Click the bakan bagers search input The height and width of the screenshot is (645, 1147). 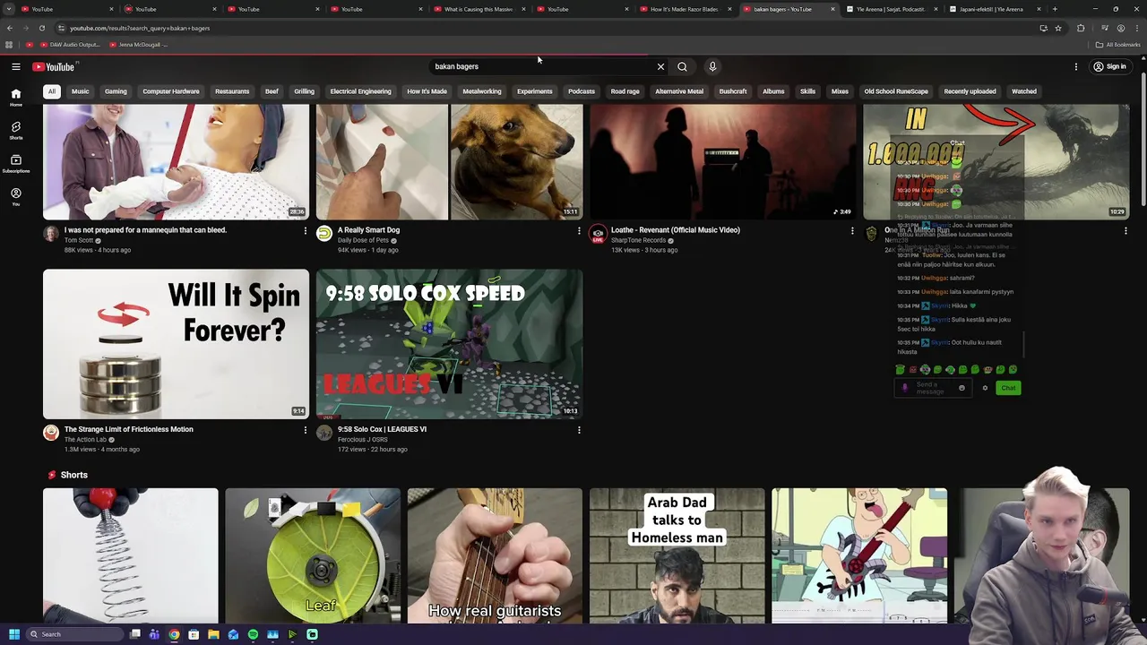click(x=542, y=66)
